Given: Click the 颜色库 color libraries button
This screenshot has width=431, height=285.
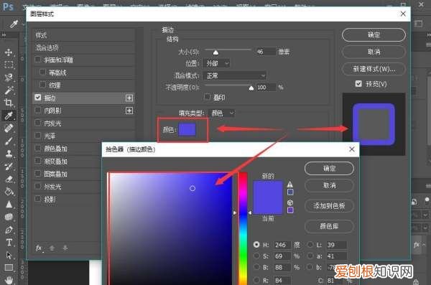Looking at the screenshot, I should click(x=329, y=226).
